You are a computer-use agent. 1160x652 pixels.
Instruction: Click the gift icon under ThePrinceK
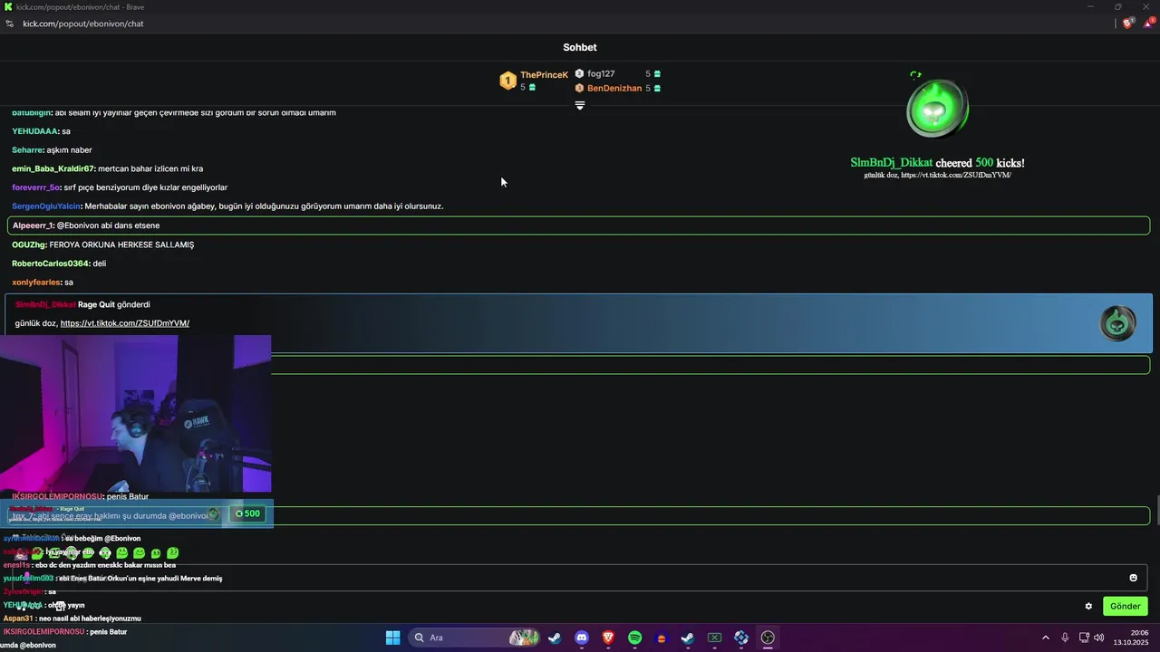(x=532, y=87)
